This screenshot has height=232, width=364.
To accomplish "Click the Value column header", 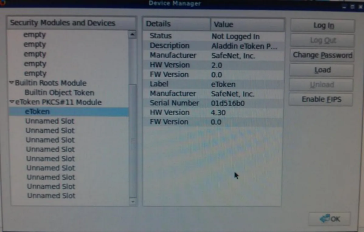I will tap(248, 24).
